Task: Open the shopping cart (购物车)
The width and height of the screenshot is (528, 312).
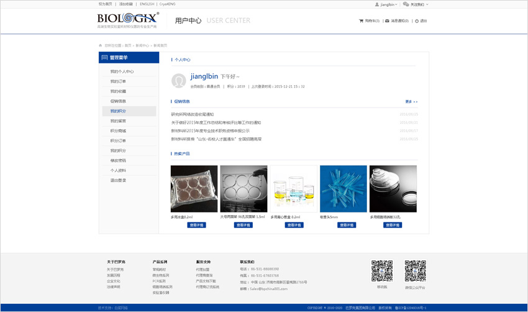Action: [369, 21]
